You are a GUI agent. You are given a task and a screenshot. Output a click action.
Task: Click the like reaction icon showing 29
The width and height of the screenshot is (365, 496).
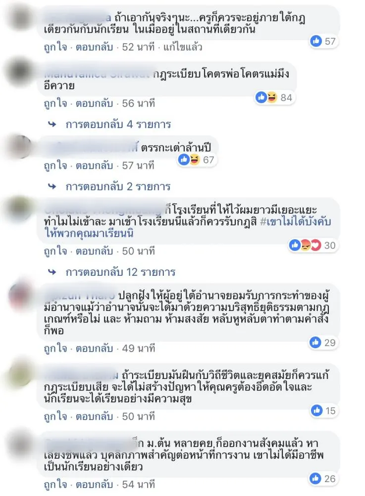[315, 342]
